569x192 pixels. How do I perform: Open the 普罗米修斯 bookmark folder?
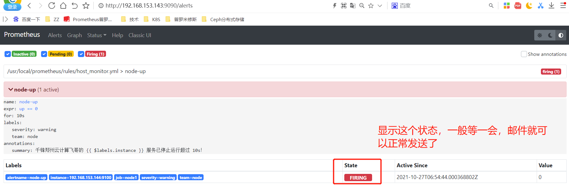[x=181, y=19]
